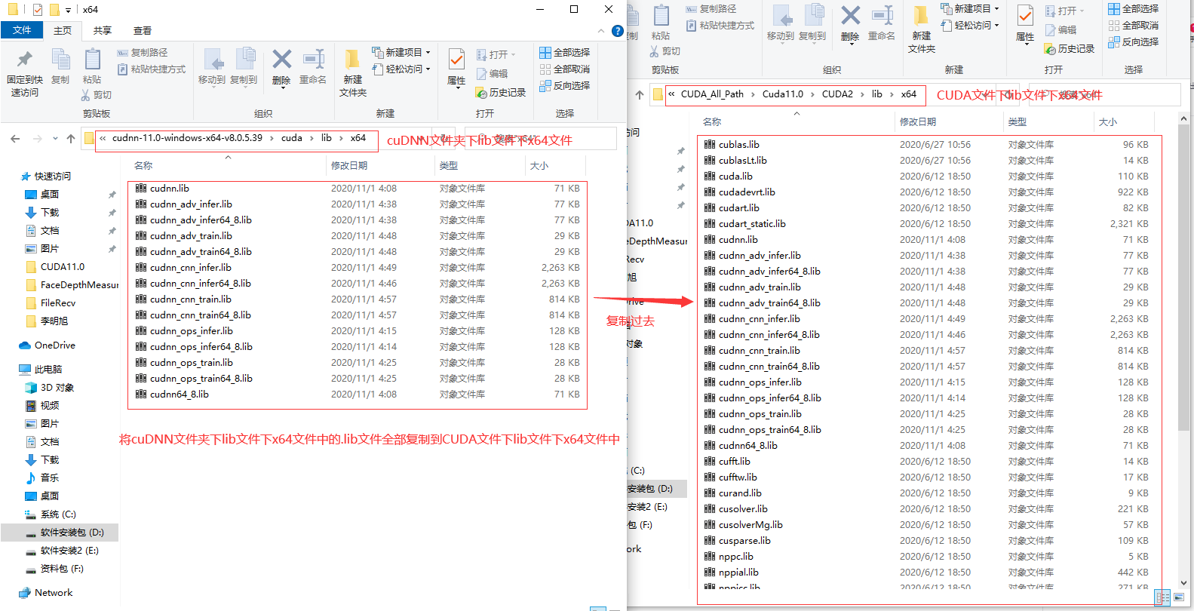Click Rename (重命名) in left window
The image size is (1194, 611).
click(x=313, y=66)
